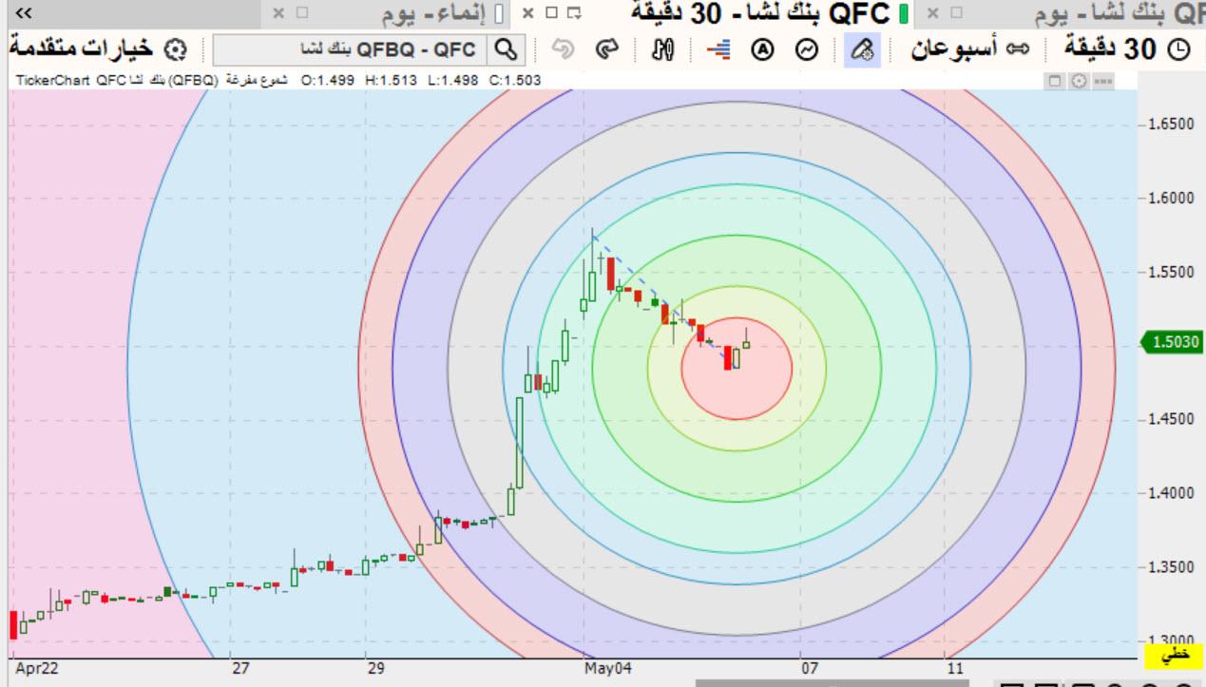Image resolution: width=1206 pixels, height=687 pixels.
Task: Toggle the خطي linear scale label
Action: [x=1175, y=654]
